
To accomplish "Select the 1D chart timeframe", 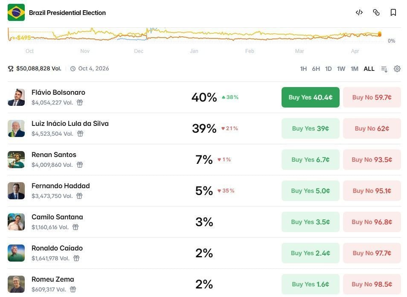I will click(329, 69).
